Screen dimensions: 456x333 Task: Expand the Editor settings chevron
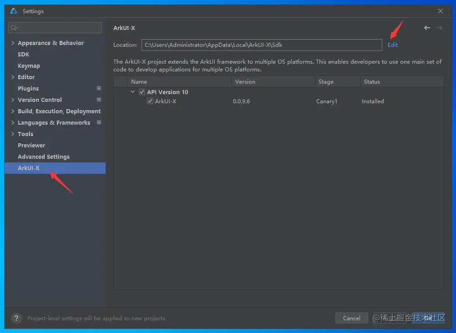(12, 77)
